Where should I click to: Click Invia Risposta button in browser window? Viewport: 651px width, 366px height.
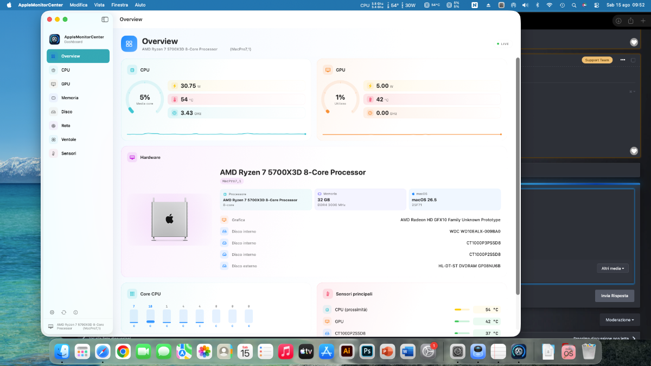click(615, 296)
